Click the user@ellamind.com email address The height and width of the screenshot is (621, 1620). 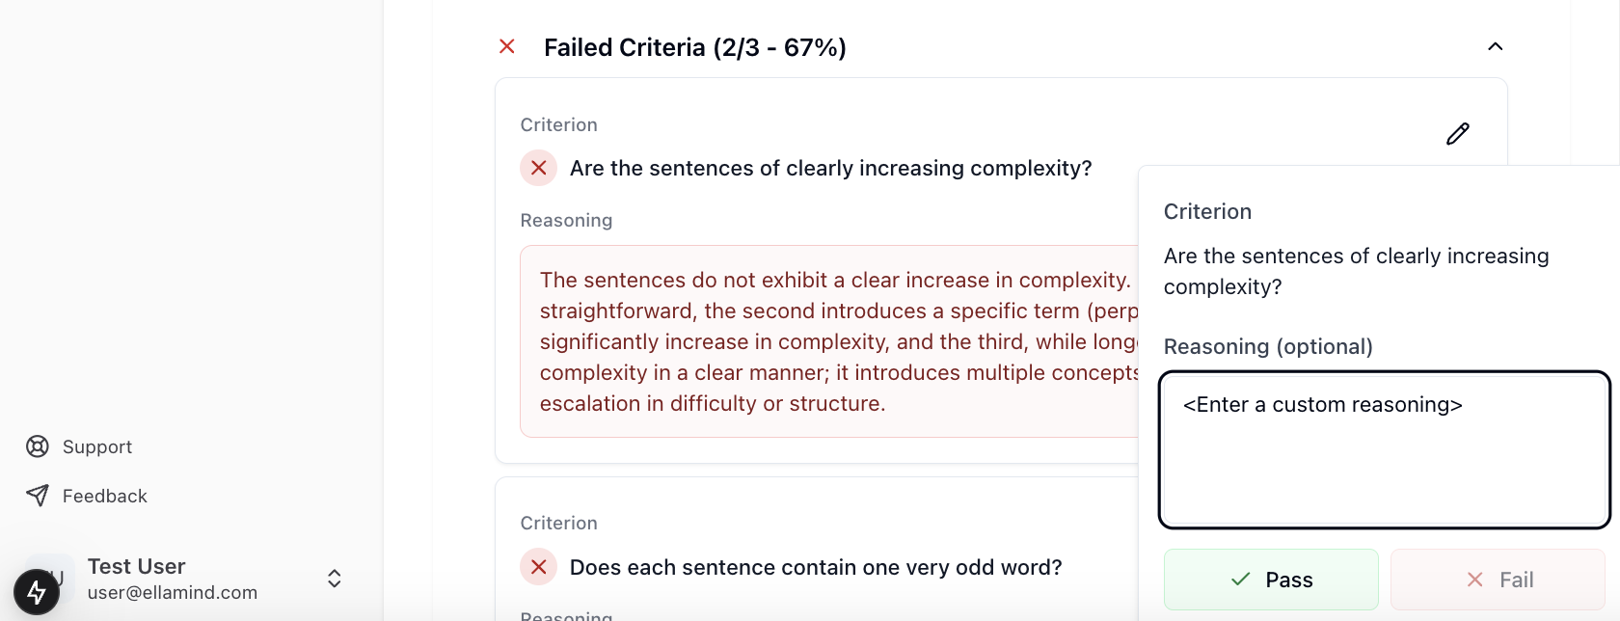[x=173, y=592]
